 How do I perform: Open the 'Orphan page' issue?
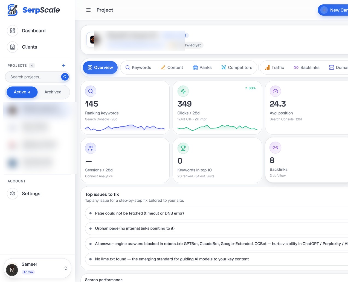click(216, 228)
